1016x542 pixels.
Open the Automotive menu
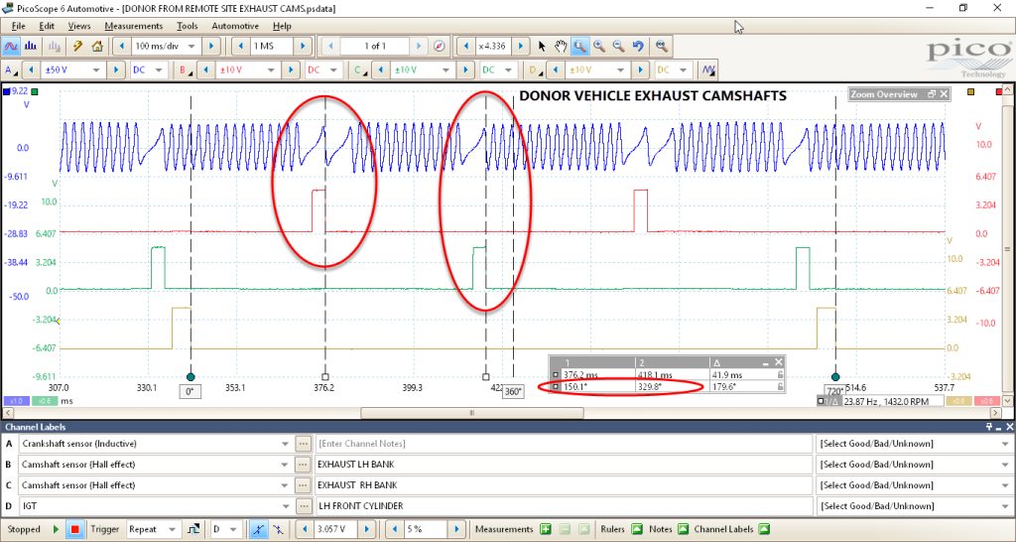click(235, 26)
